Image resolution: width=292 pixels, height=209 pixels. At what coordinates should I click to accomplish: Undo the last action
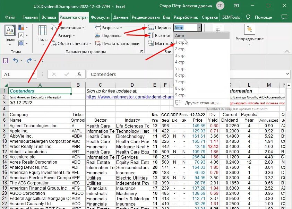pos(16,61)
